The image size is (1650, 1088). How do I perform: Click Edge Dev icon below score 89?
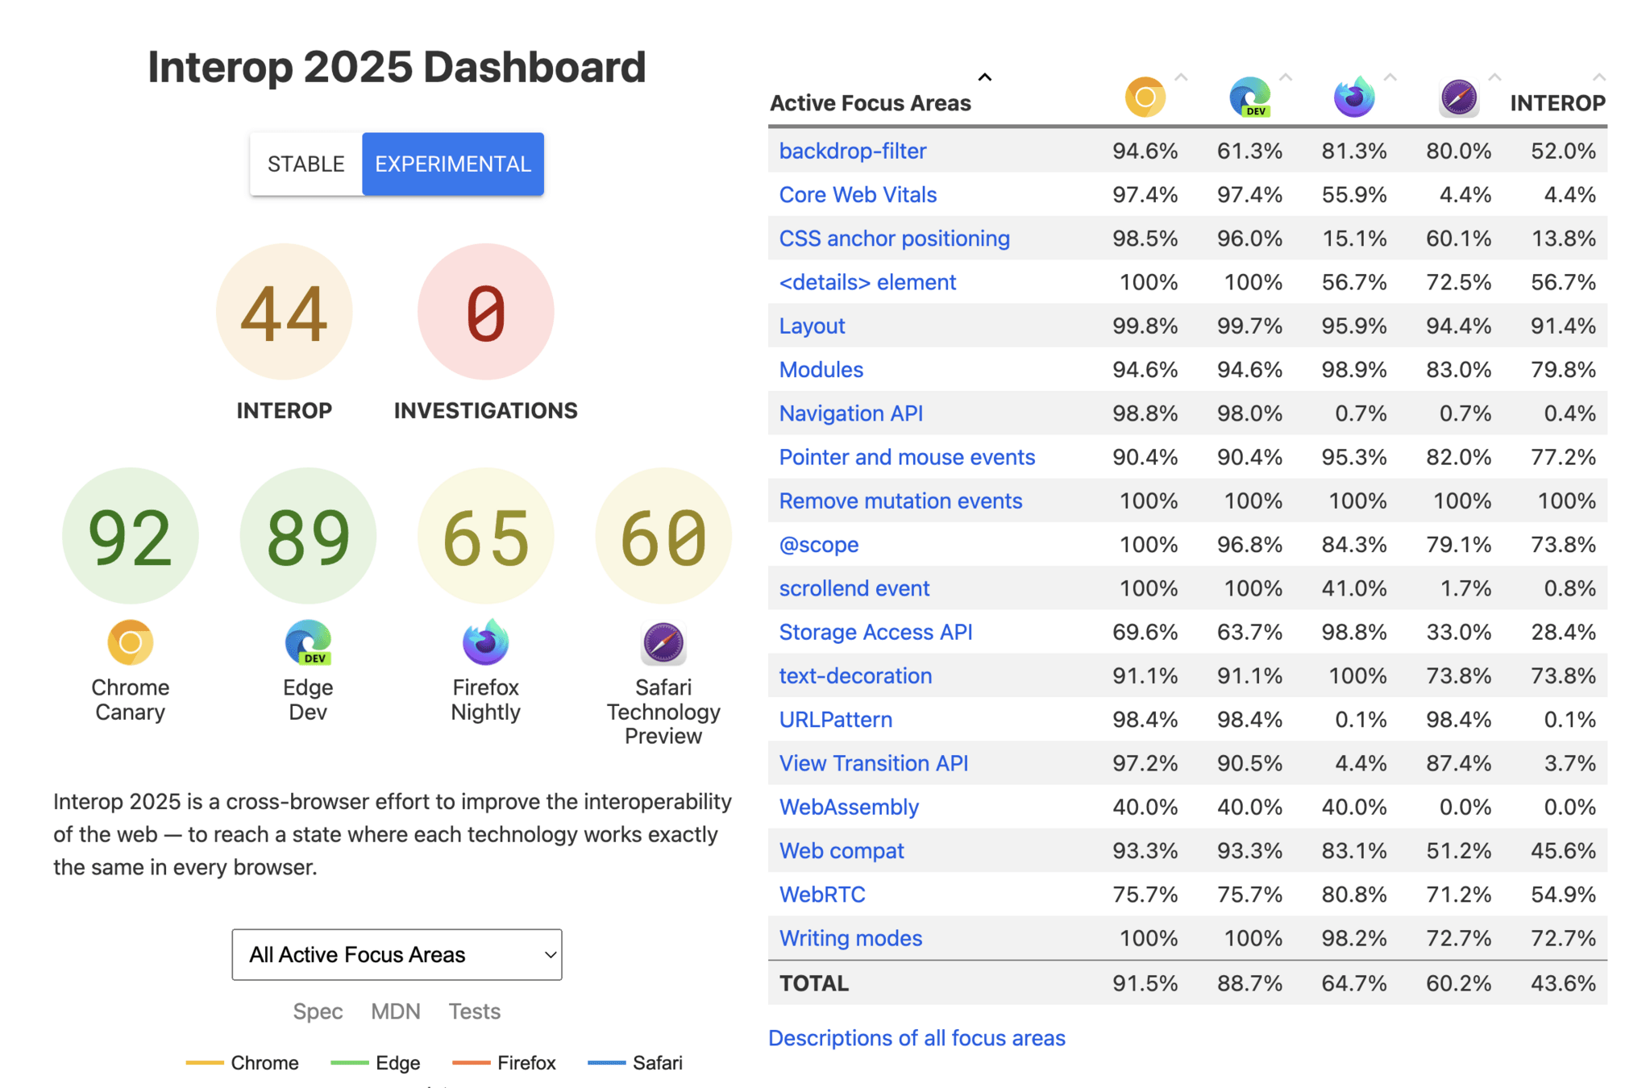308,642
